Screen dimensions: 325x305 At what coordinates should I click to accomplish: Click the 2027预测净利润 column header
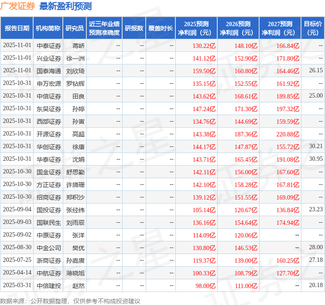[x=280, y=28]
